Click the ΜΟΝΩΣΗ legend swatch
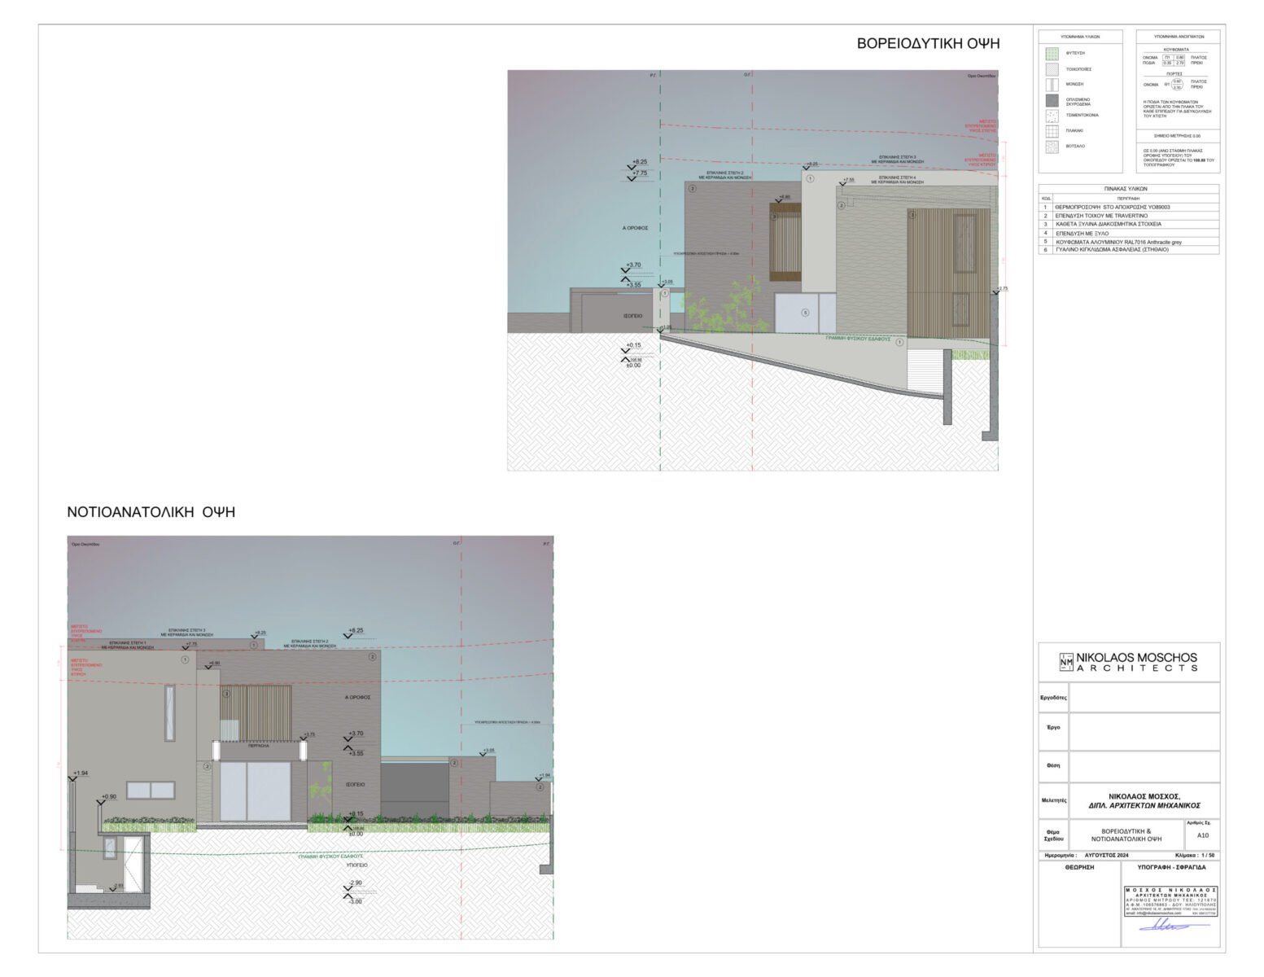The image size is (1264, 977). (1052, 85)
